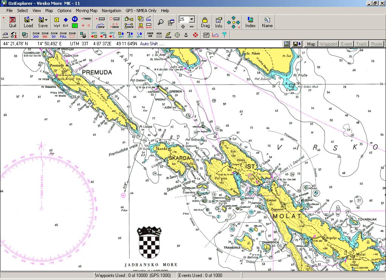Click the man overboard lifebuoy icon
Screen dimensions: 386x280
tap(196, 35)
